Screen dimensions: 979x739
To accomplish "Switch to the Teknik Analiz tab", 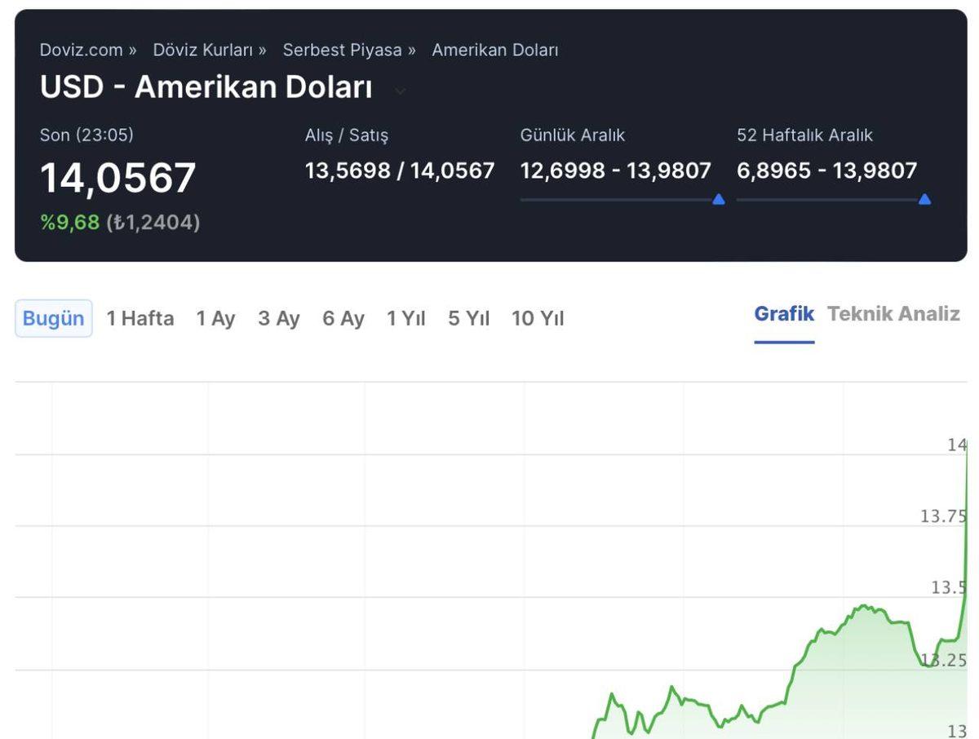I will coord(894,313).
